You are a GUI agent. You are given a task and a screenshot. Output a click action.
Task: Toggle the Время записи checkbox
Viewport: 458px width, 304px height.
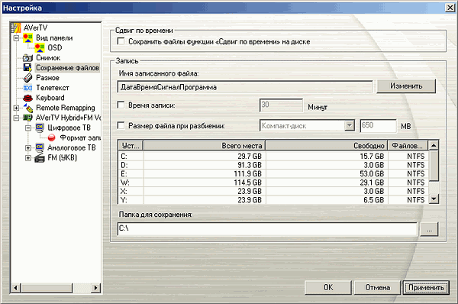pos(121,105)
